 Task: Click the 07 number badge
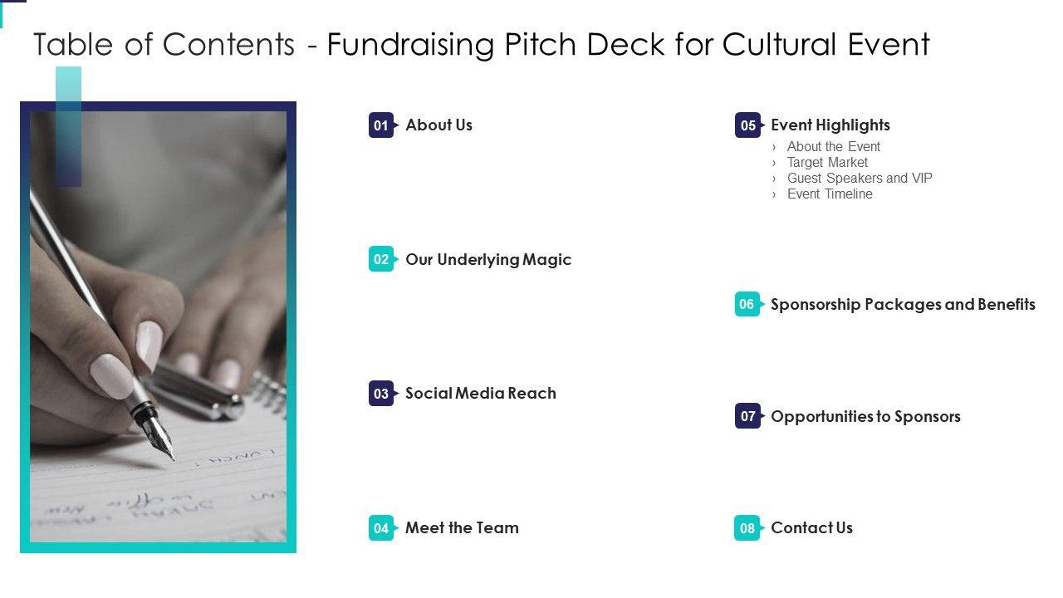747,416
